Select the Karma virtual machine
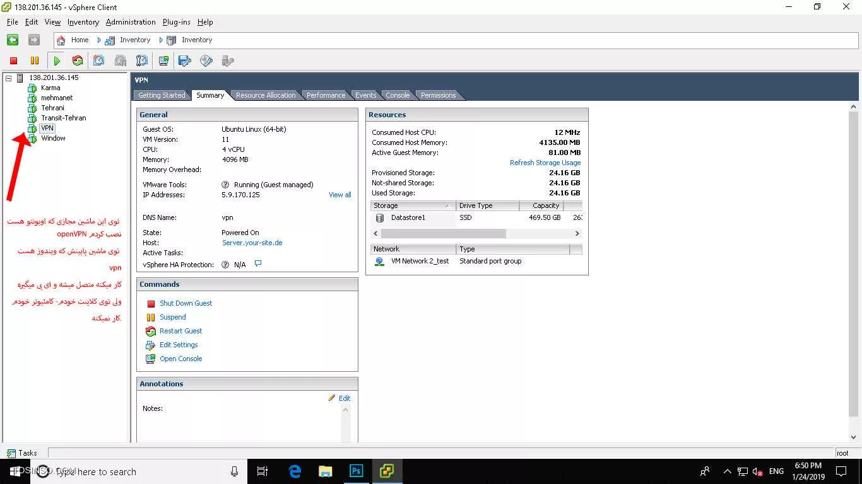Image resolution: width=862 pixels, height=484 pixels. pyautogui.click(x=50, y=88)
